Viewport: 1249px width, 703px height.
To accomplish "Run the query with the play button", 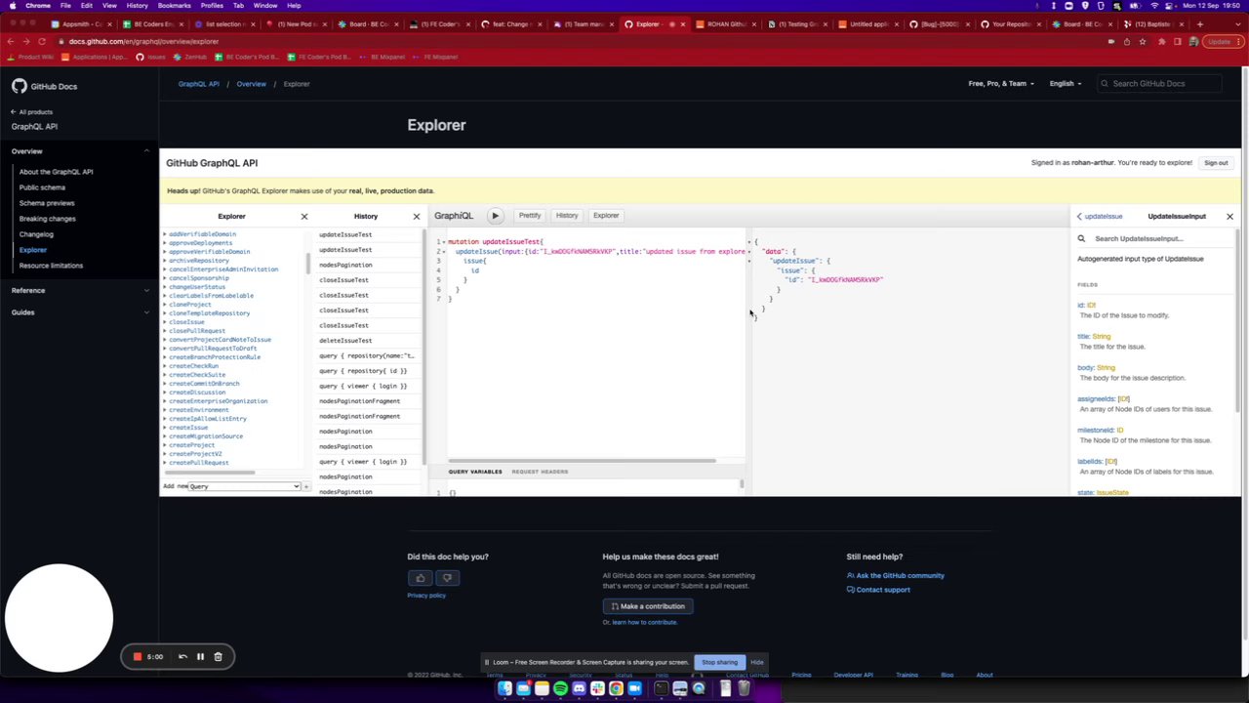I will click(495, 216).
